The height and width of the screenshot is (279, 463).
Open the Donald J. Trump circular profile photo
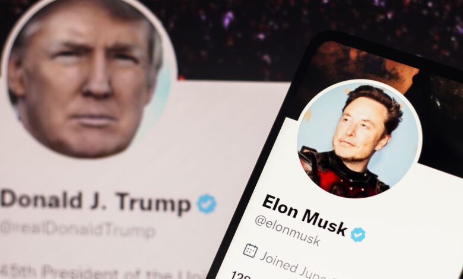(88, 77)
